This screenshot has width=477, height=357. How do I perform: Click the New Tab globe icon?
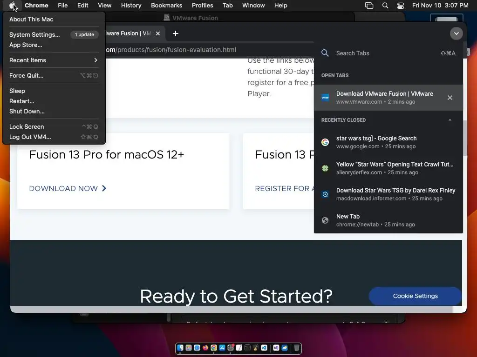(325, 220)
